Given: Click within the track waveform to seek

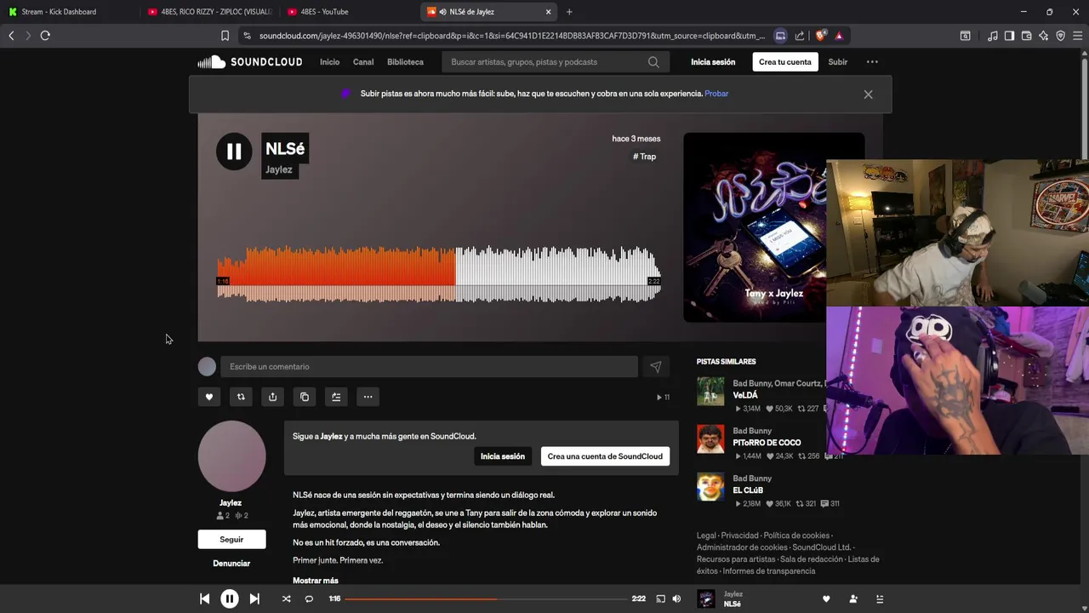Looking at the screenshot, I should 439,274.
